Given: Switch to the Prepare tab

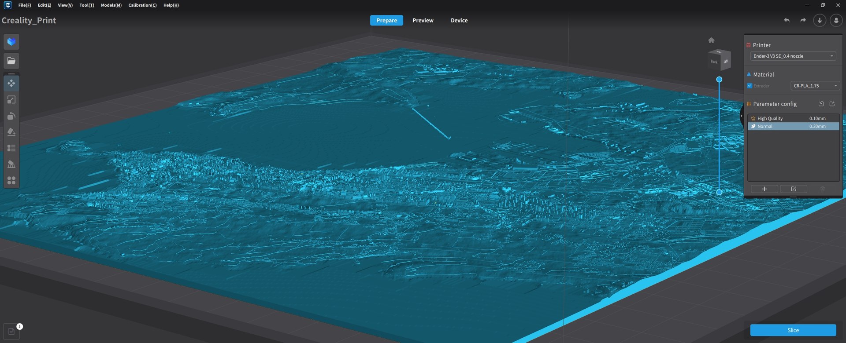Looking at the screenshot, I should 386,21.
